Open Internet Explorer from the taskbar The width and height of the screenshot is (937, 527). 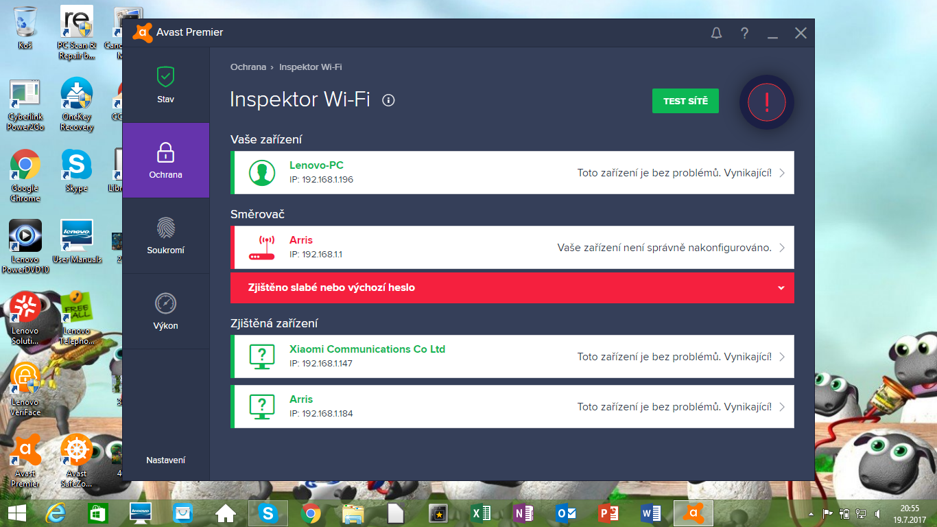coord(56,513)
